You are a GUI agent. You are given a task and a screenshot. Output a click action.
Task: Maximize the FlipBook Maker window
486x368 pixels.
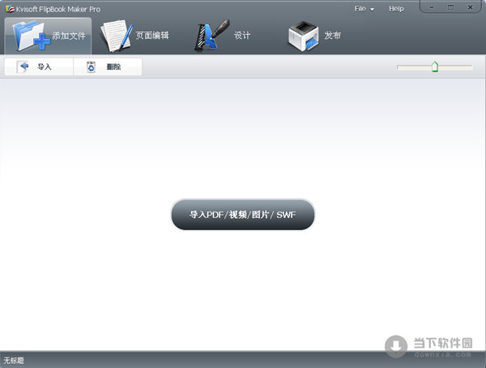click(450, 7)
